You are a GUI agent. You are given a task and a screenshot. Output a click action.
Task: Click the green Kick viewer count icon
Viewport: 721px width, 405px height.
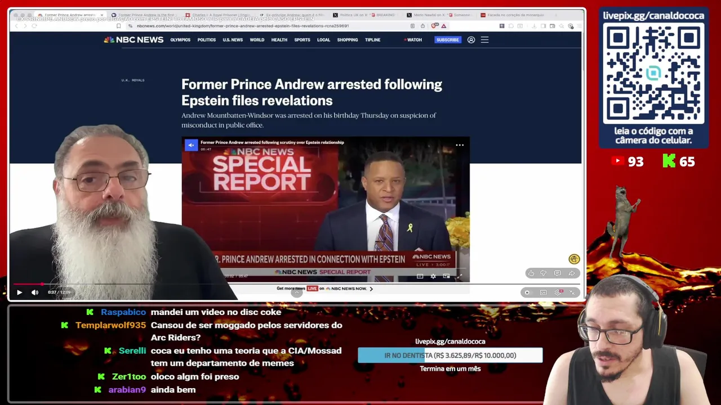point(669,161)
